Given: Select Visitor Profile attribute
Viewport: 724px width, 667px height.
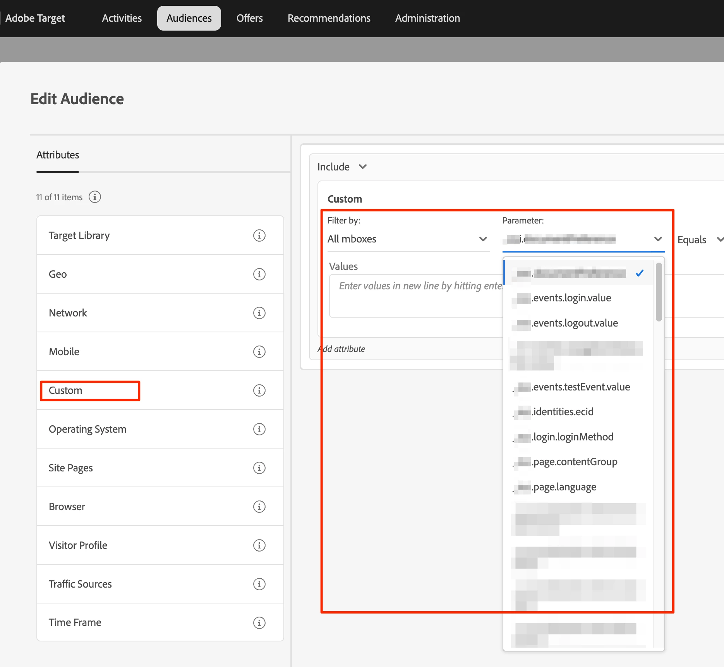Looking at the screenshot, I should [x=160, y=545].
